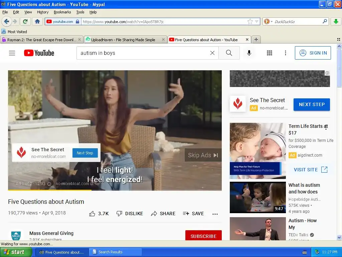Click the browser URL address field

pos(165,21)
